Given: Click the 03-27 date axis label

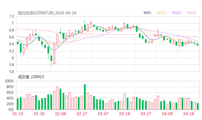Looking at the screenshot, I should (146, 114).
